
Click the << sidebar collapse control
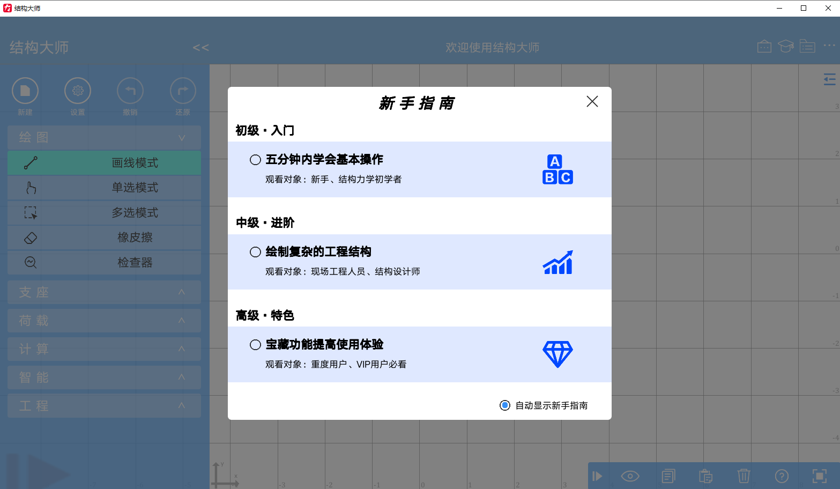coord(201,47)
